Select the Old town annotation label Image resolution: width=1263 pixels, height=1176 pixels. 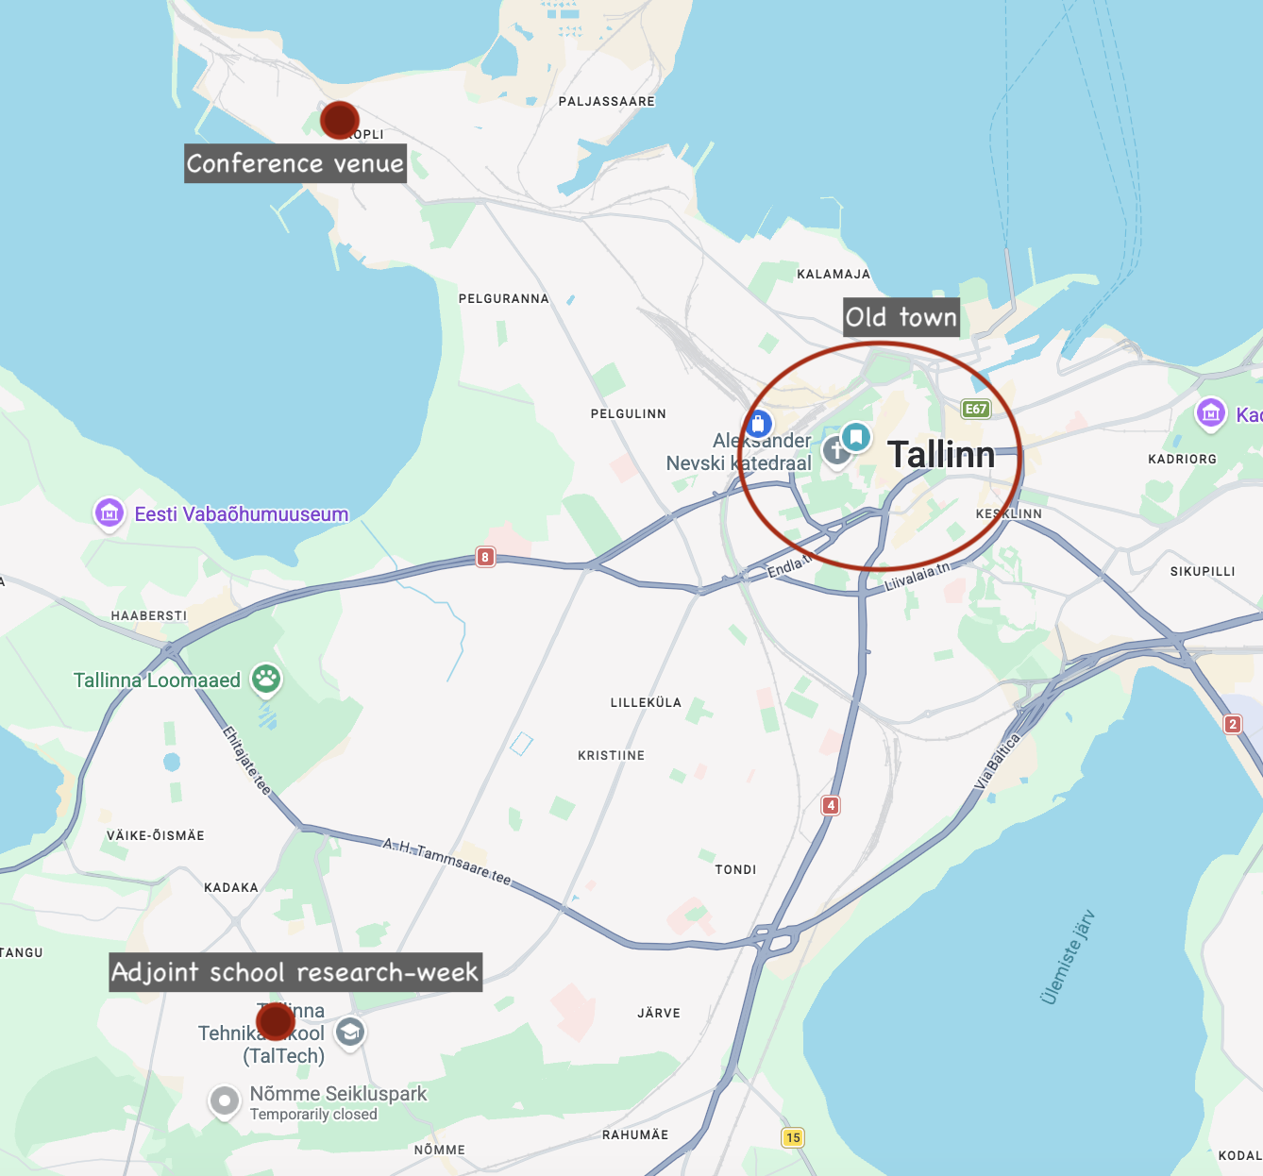901,317
